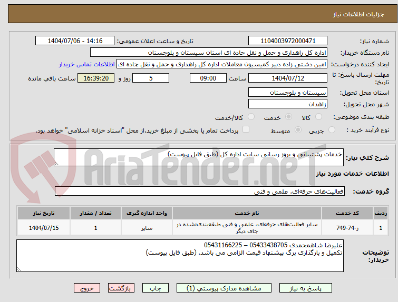The height and width of the screenshot is (302, 398).
Task: Click the تاریخ نیاز column header
Action: pos(44,213)
